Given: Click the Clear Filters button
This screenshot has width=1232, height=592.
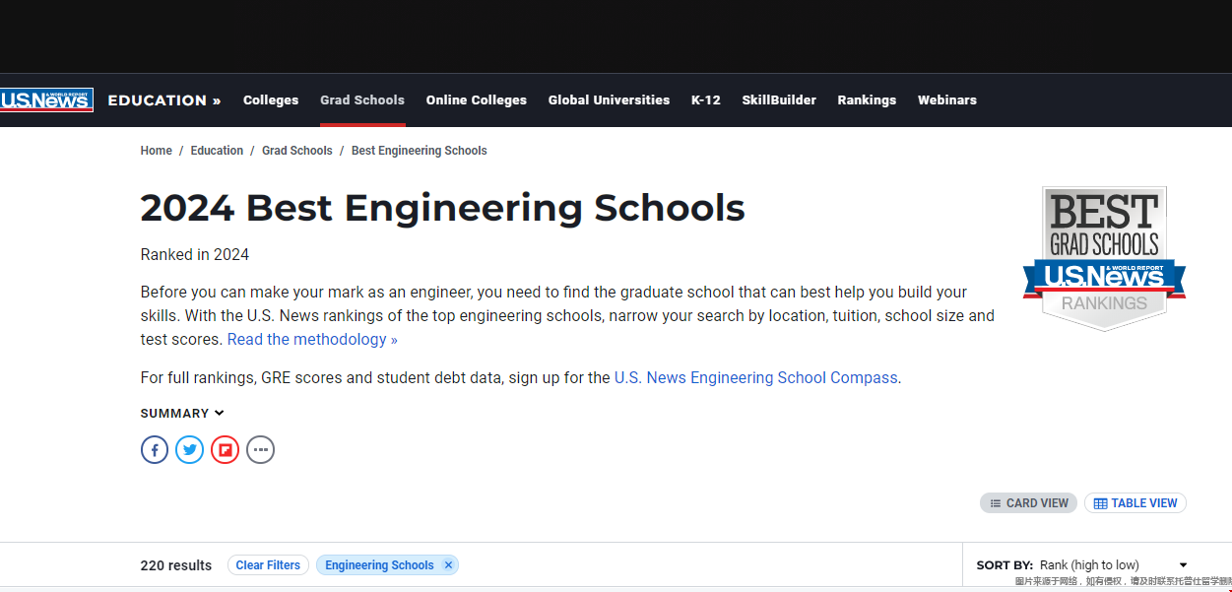Looking at the screenshot, I should [268, 564].
